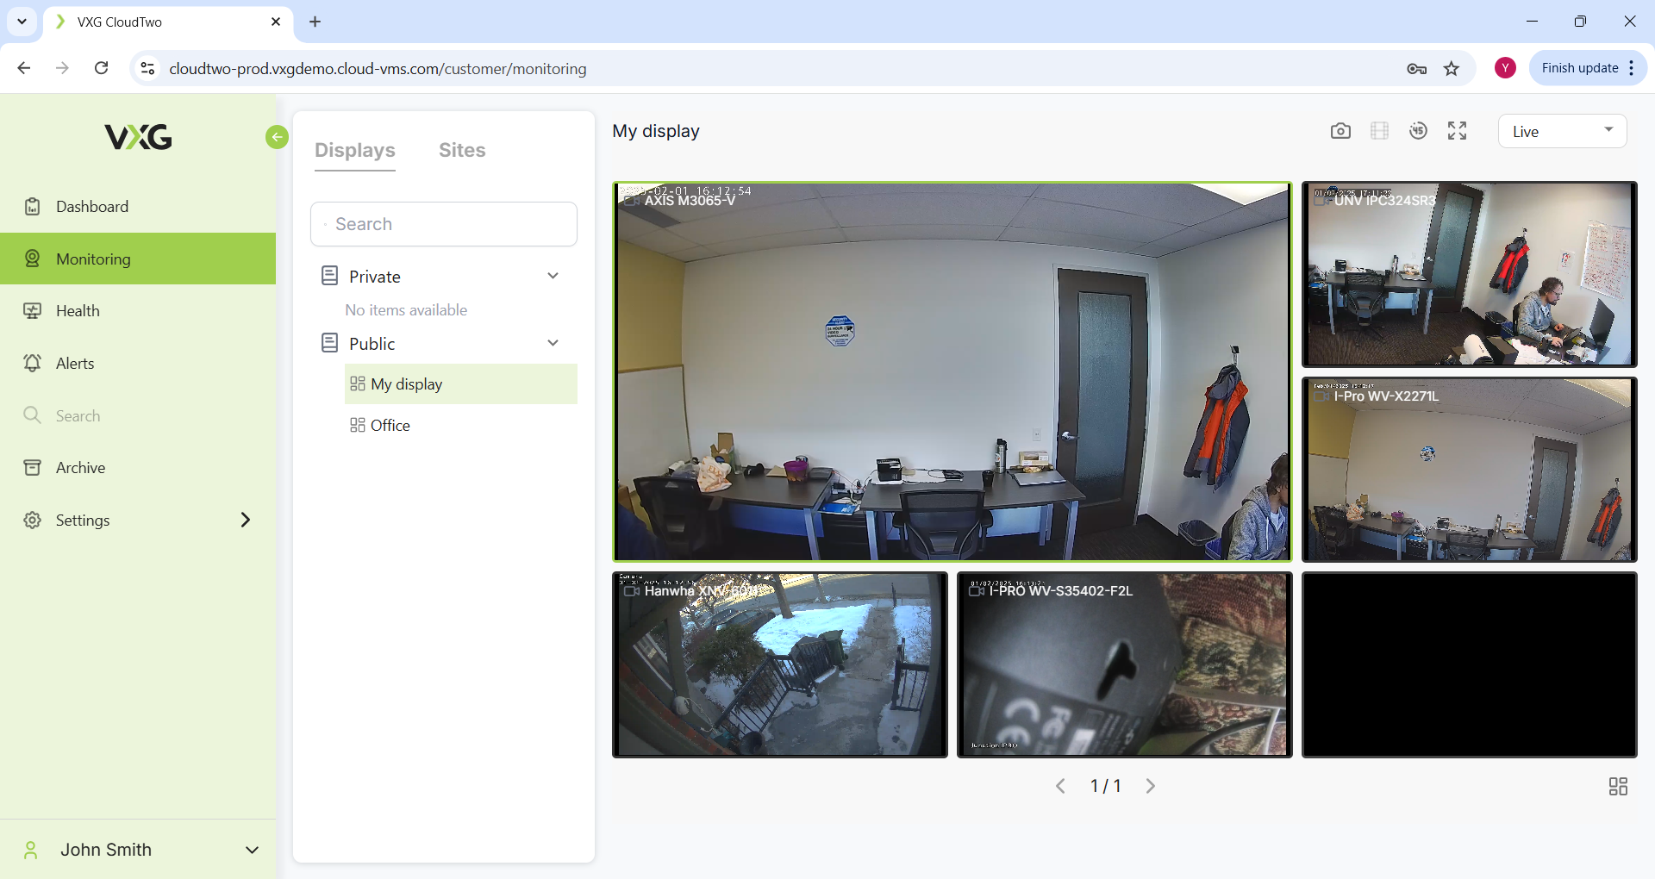Click the rewind 15 seconds icon

pos(1418,131)
